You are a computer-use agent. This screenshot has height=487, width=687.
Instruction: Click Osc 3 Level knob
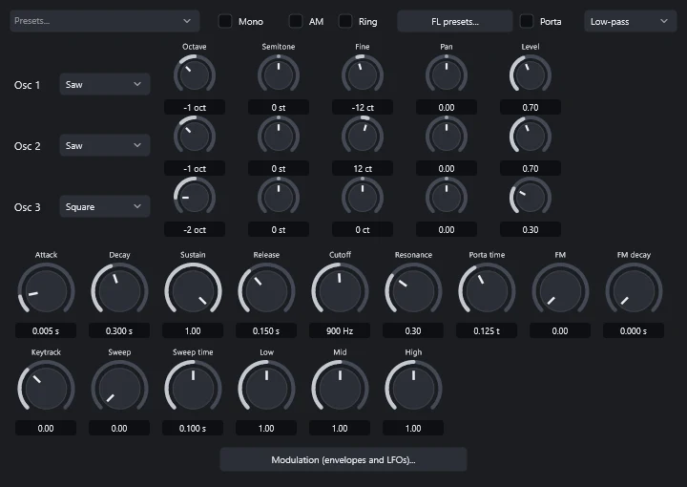coord(531,198)
